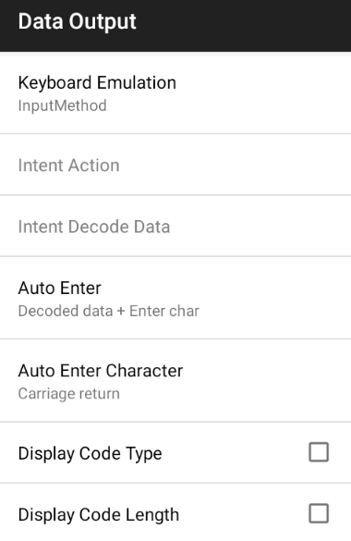
Task: Open the Auto Enter options
Action: pyautogui.click(x=175, y=298)
